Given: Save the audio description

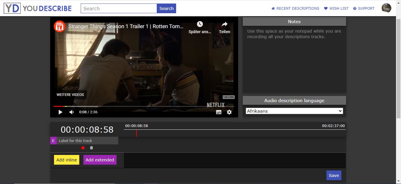Looking at the screenshot, I should click(334, 175).
